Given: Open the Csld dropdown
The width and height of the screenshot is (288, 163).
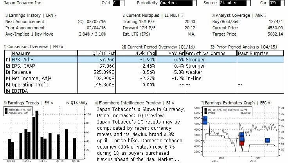Looking at the screenshot, I should [x=119, y=3].
